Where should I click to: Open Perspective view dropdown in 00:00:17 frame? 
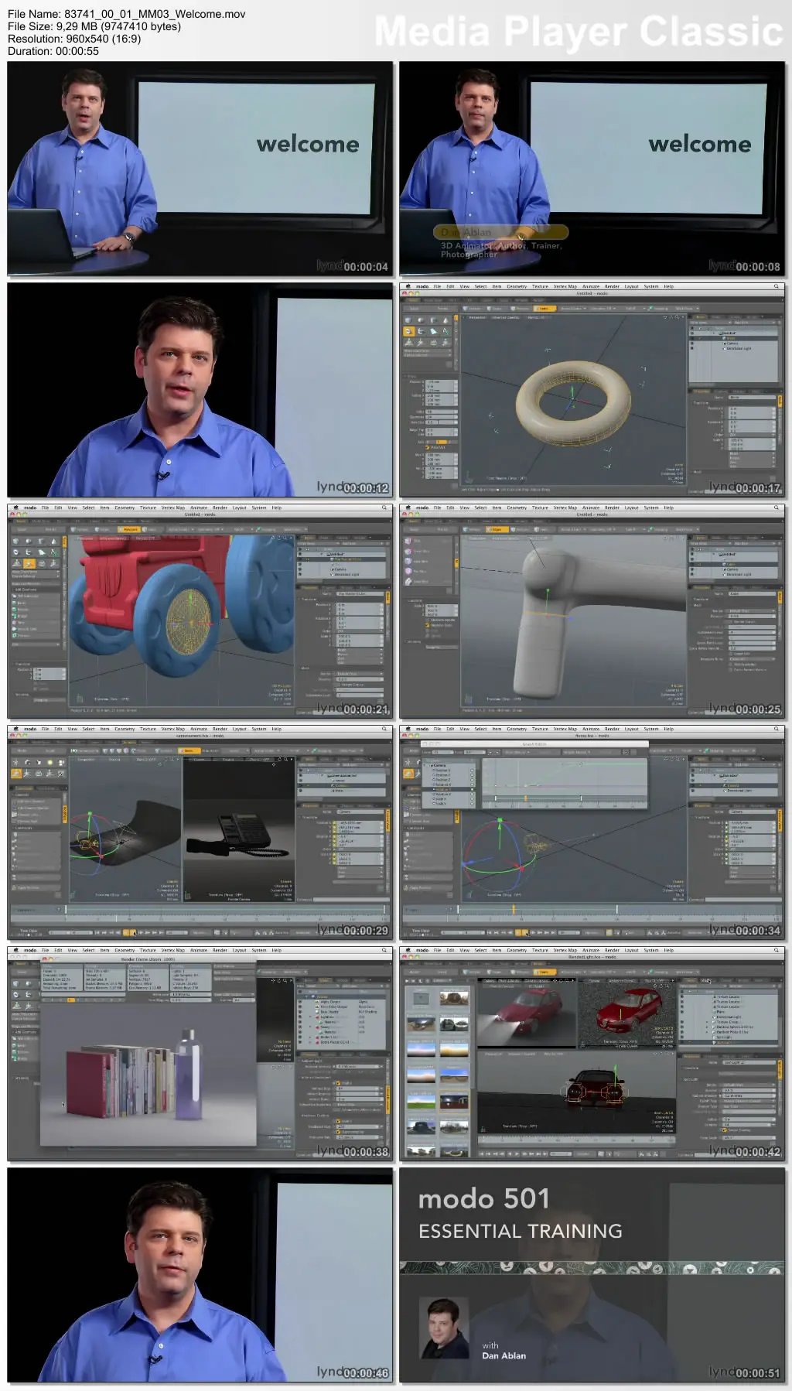477,317
